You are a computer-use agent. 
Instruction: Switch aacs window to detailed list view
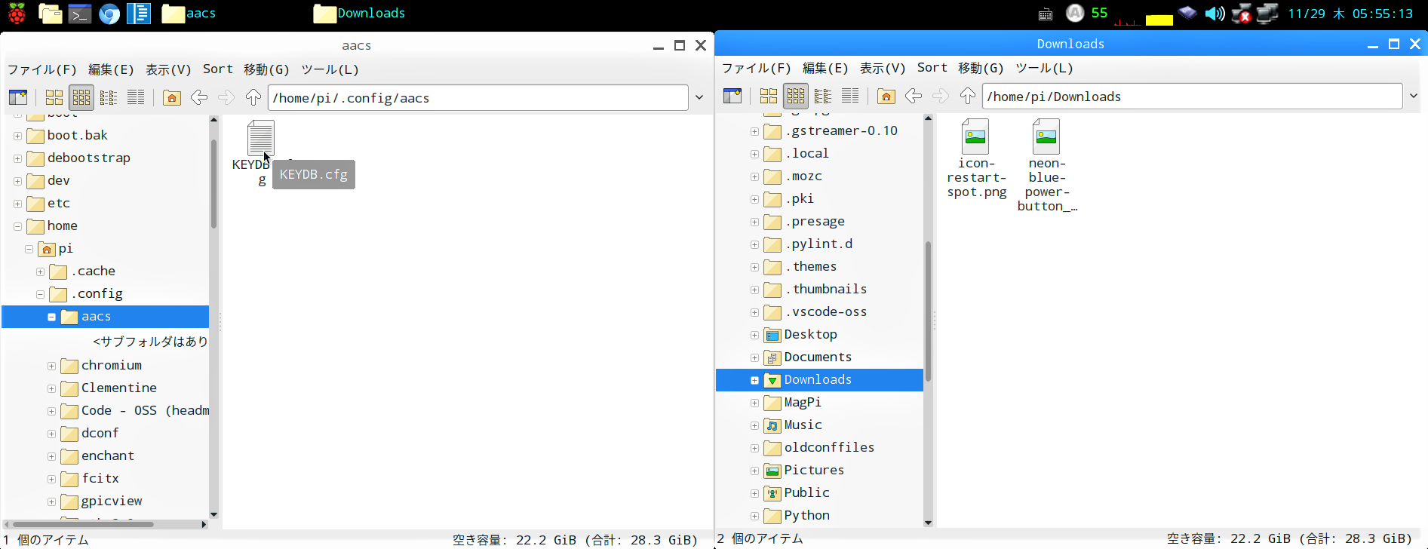click(x=136, y=97)
